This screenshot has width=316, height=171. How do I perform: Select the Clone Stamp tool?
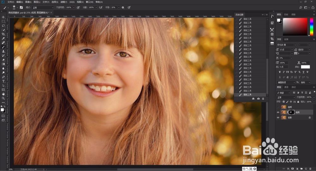pos(3,51)
